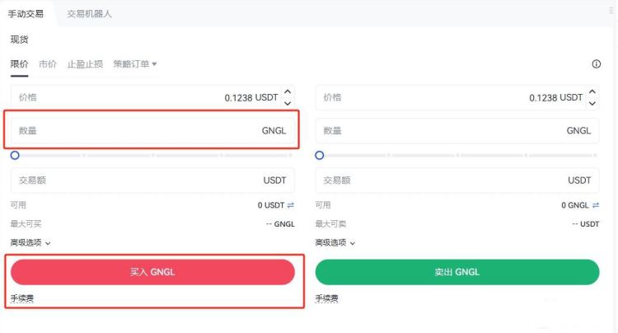The height and width of the screenshot is (333, 618).
Task: Decrease the buy price with down arrow
Action: [288, 103]
